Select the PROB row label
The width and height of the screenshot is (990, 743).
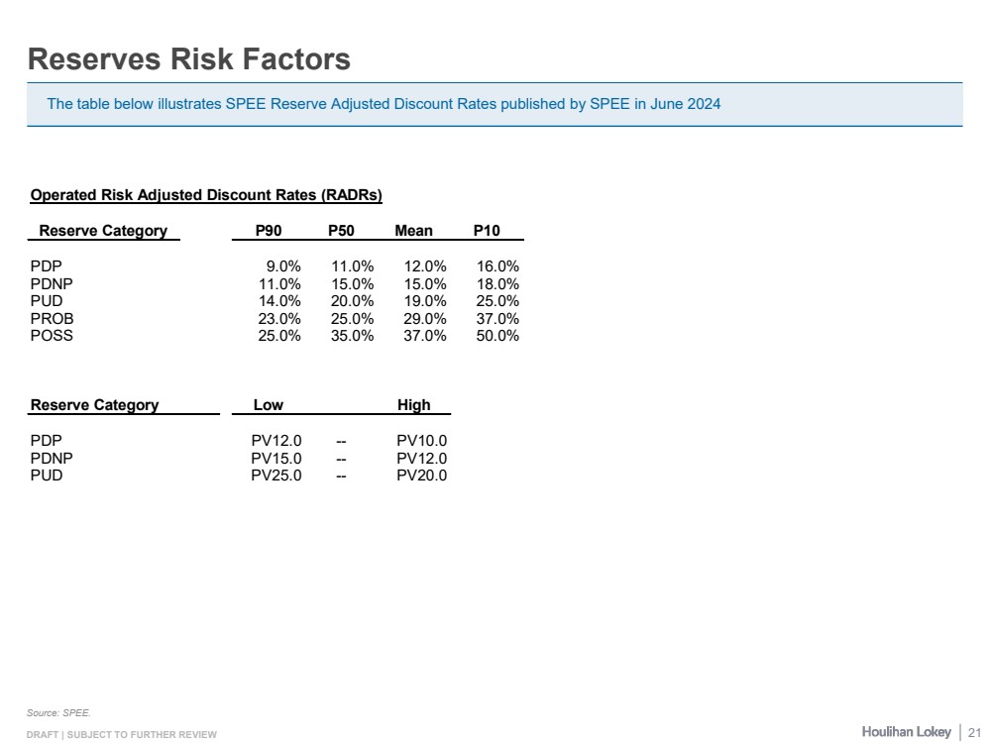pos(53,319)
